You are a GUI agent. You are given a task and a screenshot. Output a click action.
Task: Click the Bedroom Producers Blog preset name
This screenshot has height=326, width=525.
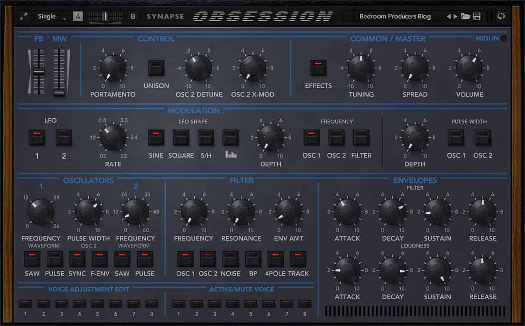(x=395, y=16)
